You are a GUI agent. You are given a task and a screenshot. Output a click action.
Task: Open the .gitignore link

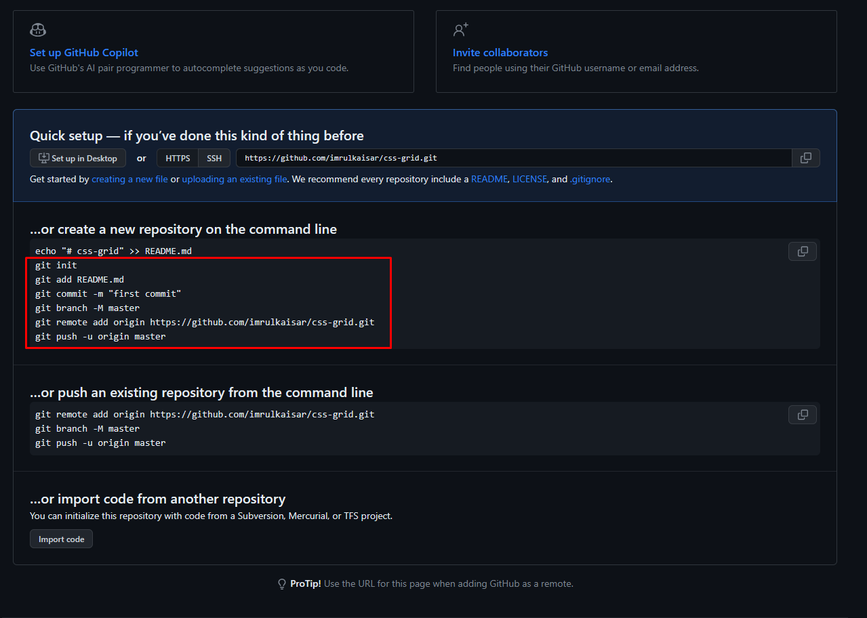[x=590, y=180]
